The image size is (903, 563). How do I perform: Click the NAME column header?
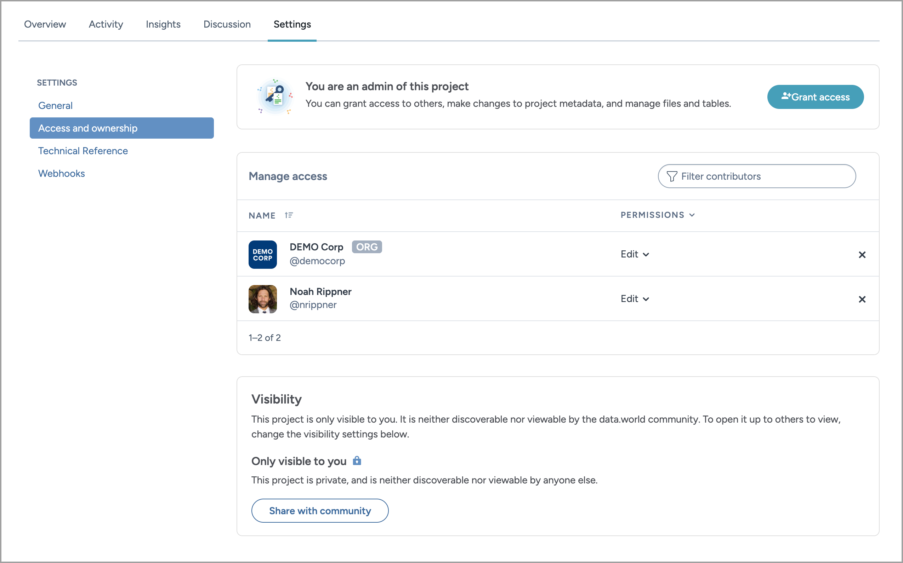click(262, 216)
